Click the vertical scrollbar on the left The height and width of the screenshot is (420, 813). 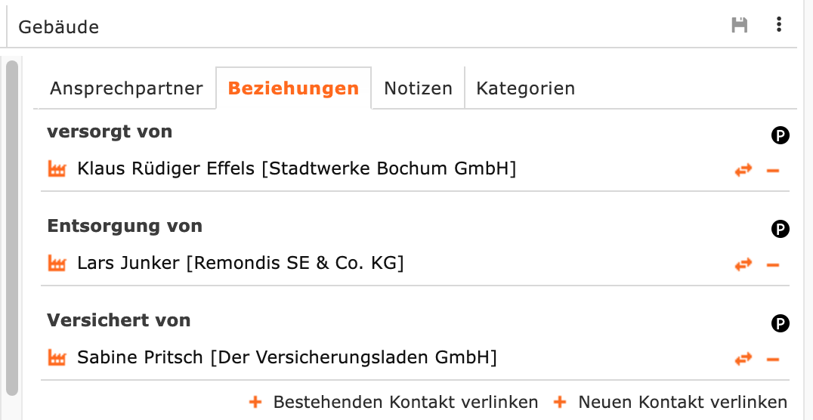[11, 227]
